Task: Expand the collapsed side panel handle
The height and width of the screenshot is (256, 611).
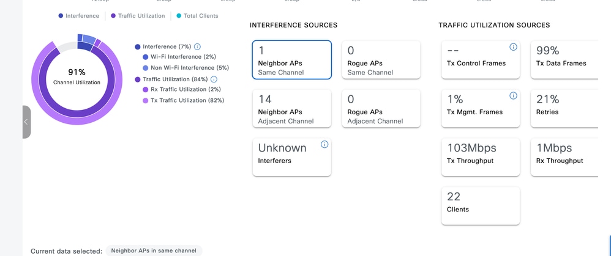Action: [26, 122]
